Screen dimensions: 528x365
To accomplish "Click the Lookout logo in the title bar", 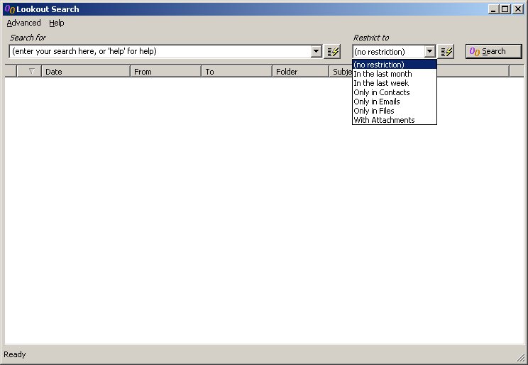I will click(x=10, y=9).
